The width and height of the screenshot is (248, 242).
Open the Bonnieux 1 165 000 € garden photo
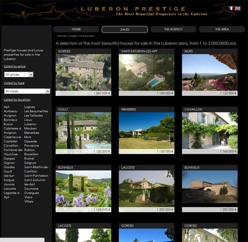coord(83,188)
